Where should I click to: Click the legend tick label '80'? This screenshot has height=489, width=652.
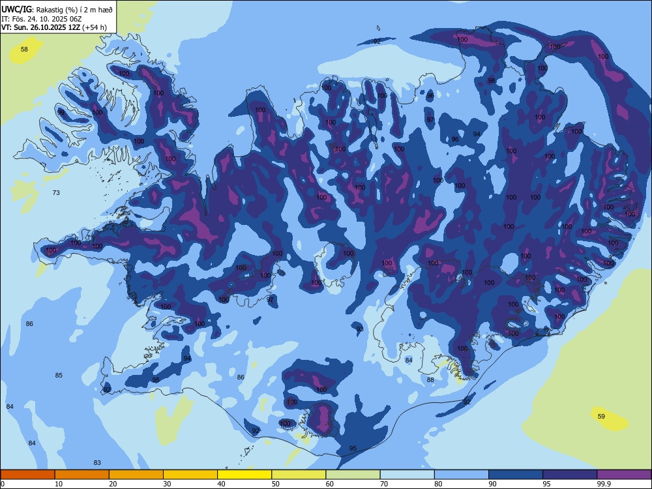coord(438,484)
